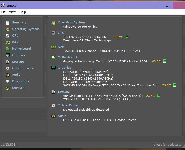Click the CPU chip icon in sidebar
The height and width of the screenshot is (150, 185).
pos(8,35)
